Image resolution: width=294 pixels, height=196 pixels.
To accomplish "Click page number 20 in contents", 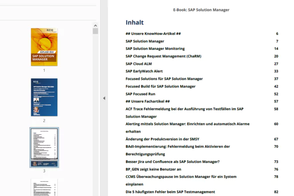I will 276,56.
